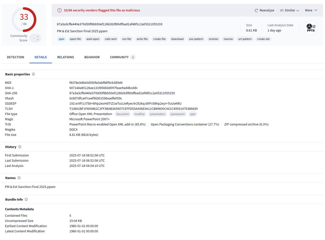Select the Vhash value
Viewport: 325px width, 240px height.
point(96,98)
